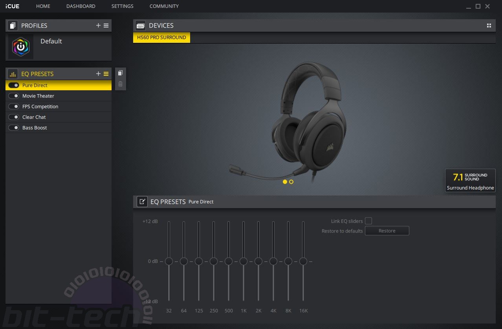Select the Clear Chat preset name
This screenshot has height=329, width=502.
click(34, 117)
